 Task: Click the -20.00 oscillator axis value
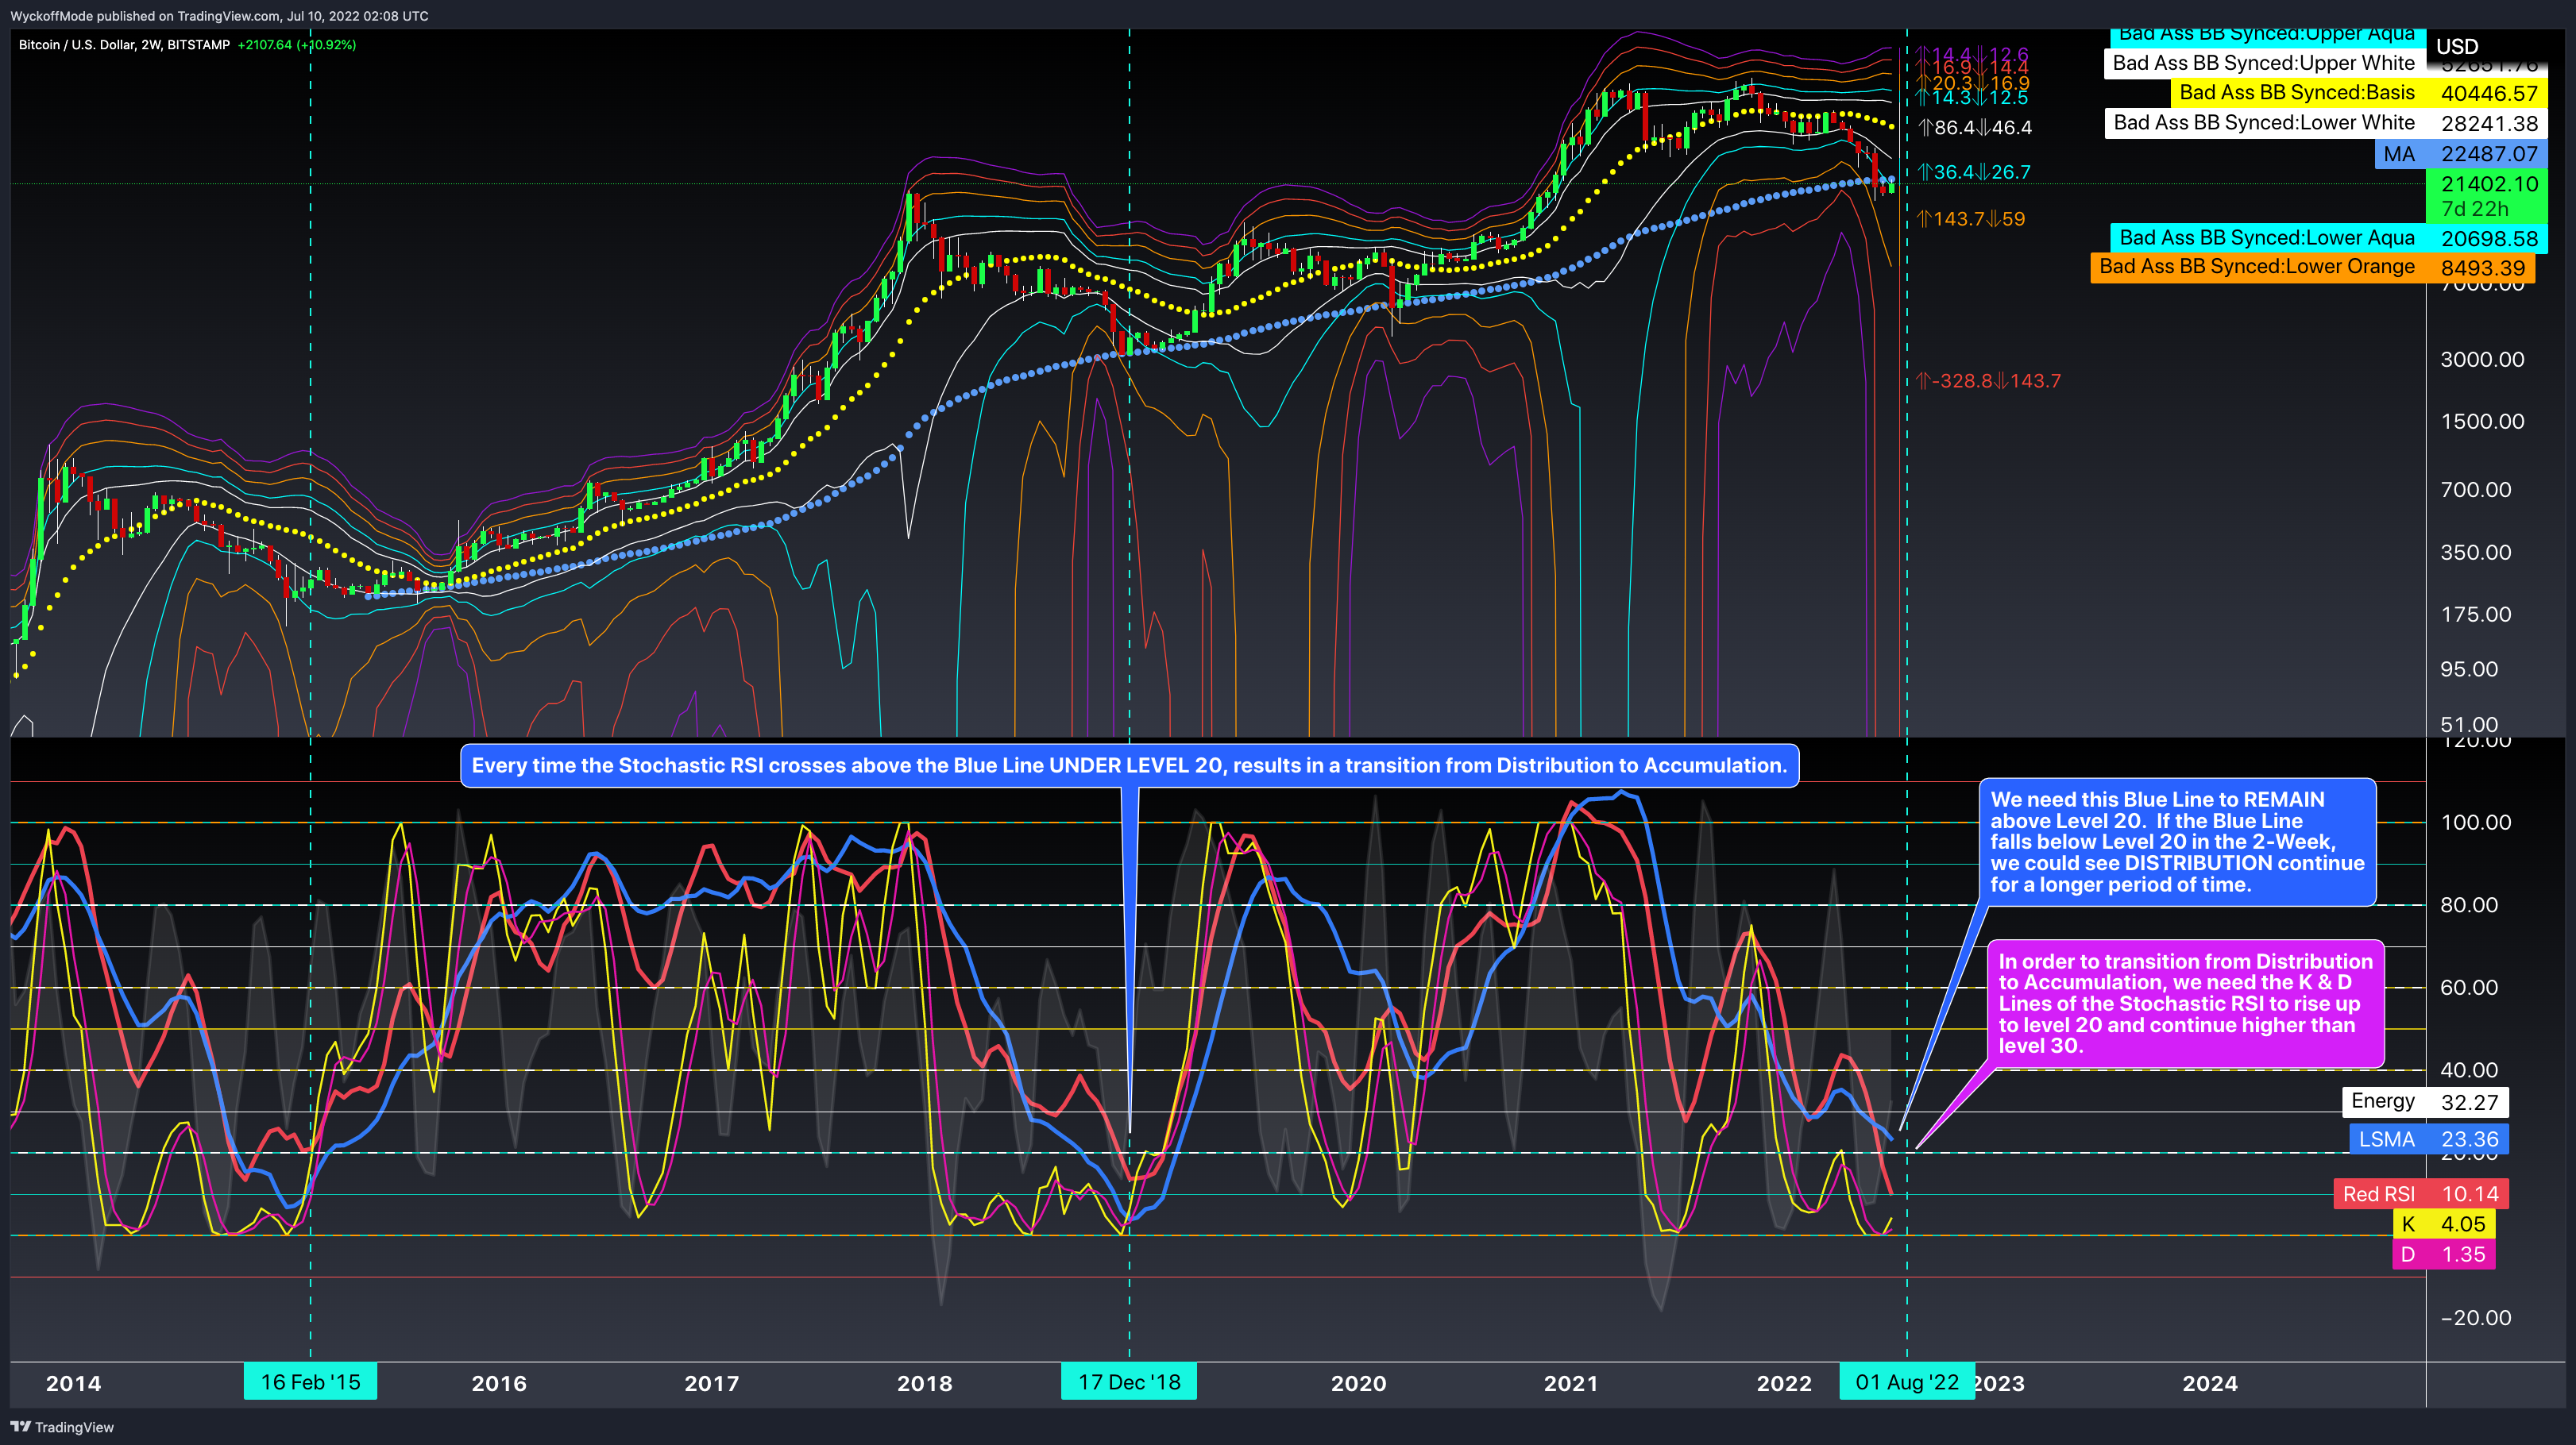click(2475, 1317)
